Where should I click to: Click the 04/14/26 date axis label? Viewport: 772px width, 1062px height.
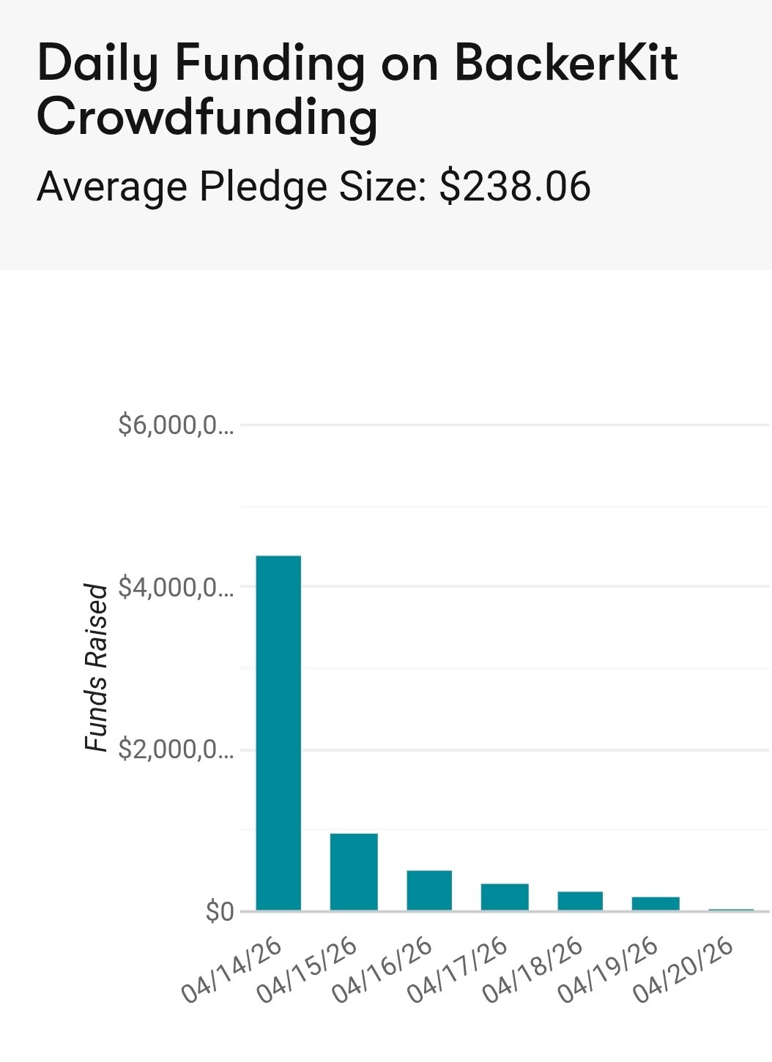[231, 970]
